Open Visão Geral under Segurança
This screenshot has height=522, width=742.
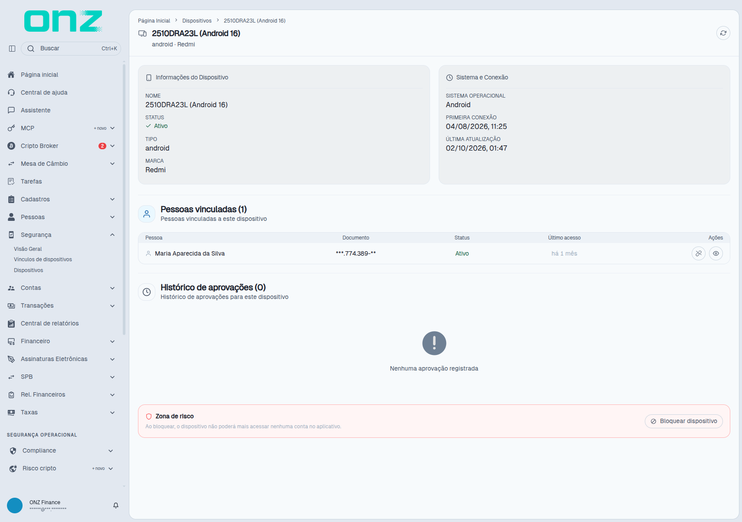coord(28,249)
